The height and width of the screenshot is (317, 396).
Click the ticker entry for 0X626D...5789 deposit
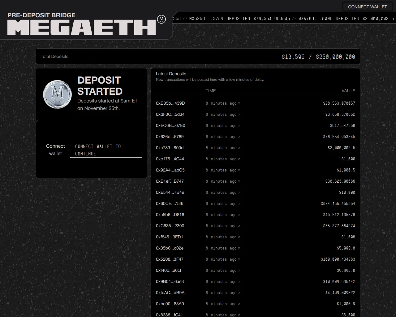[240, 19]
